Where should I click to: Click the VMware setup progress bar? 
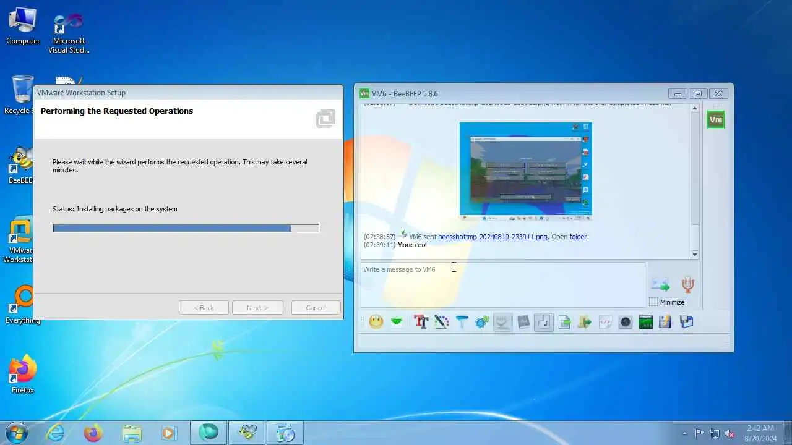click(186, 228)
